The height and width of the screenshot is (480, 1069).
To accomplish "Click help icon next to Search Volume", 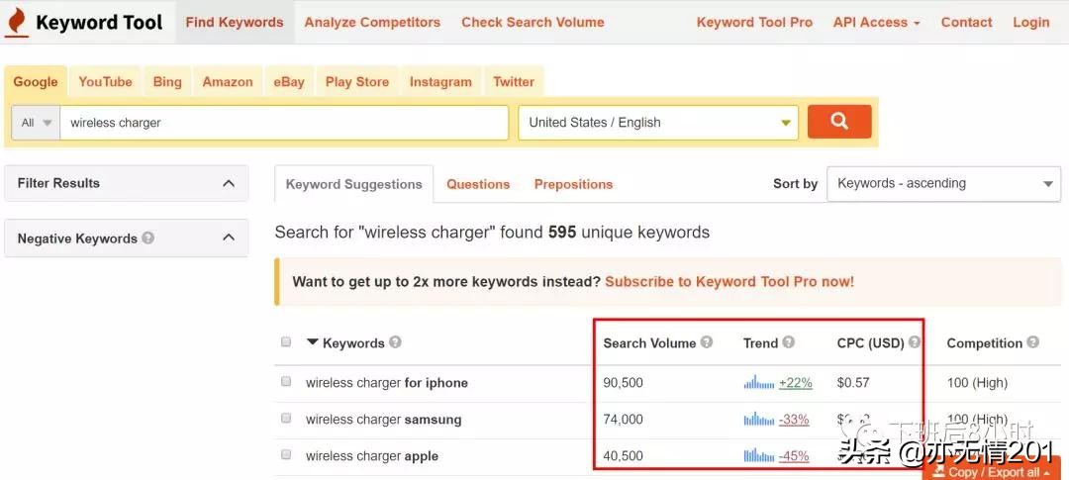I will (x=707, y=342).
